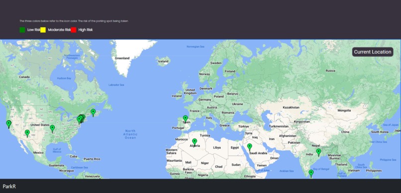
Task: Click the Sudan label on map
Action: 236,165
